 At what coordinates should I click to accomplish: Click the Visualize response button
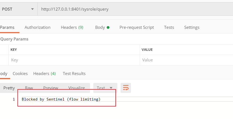(76, 88)
